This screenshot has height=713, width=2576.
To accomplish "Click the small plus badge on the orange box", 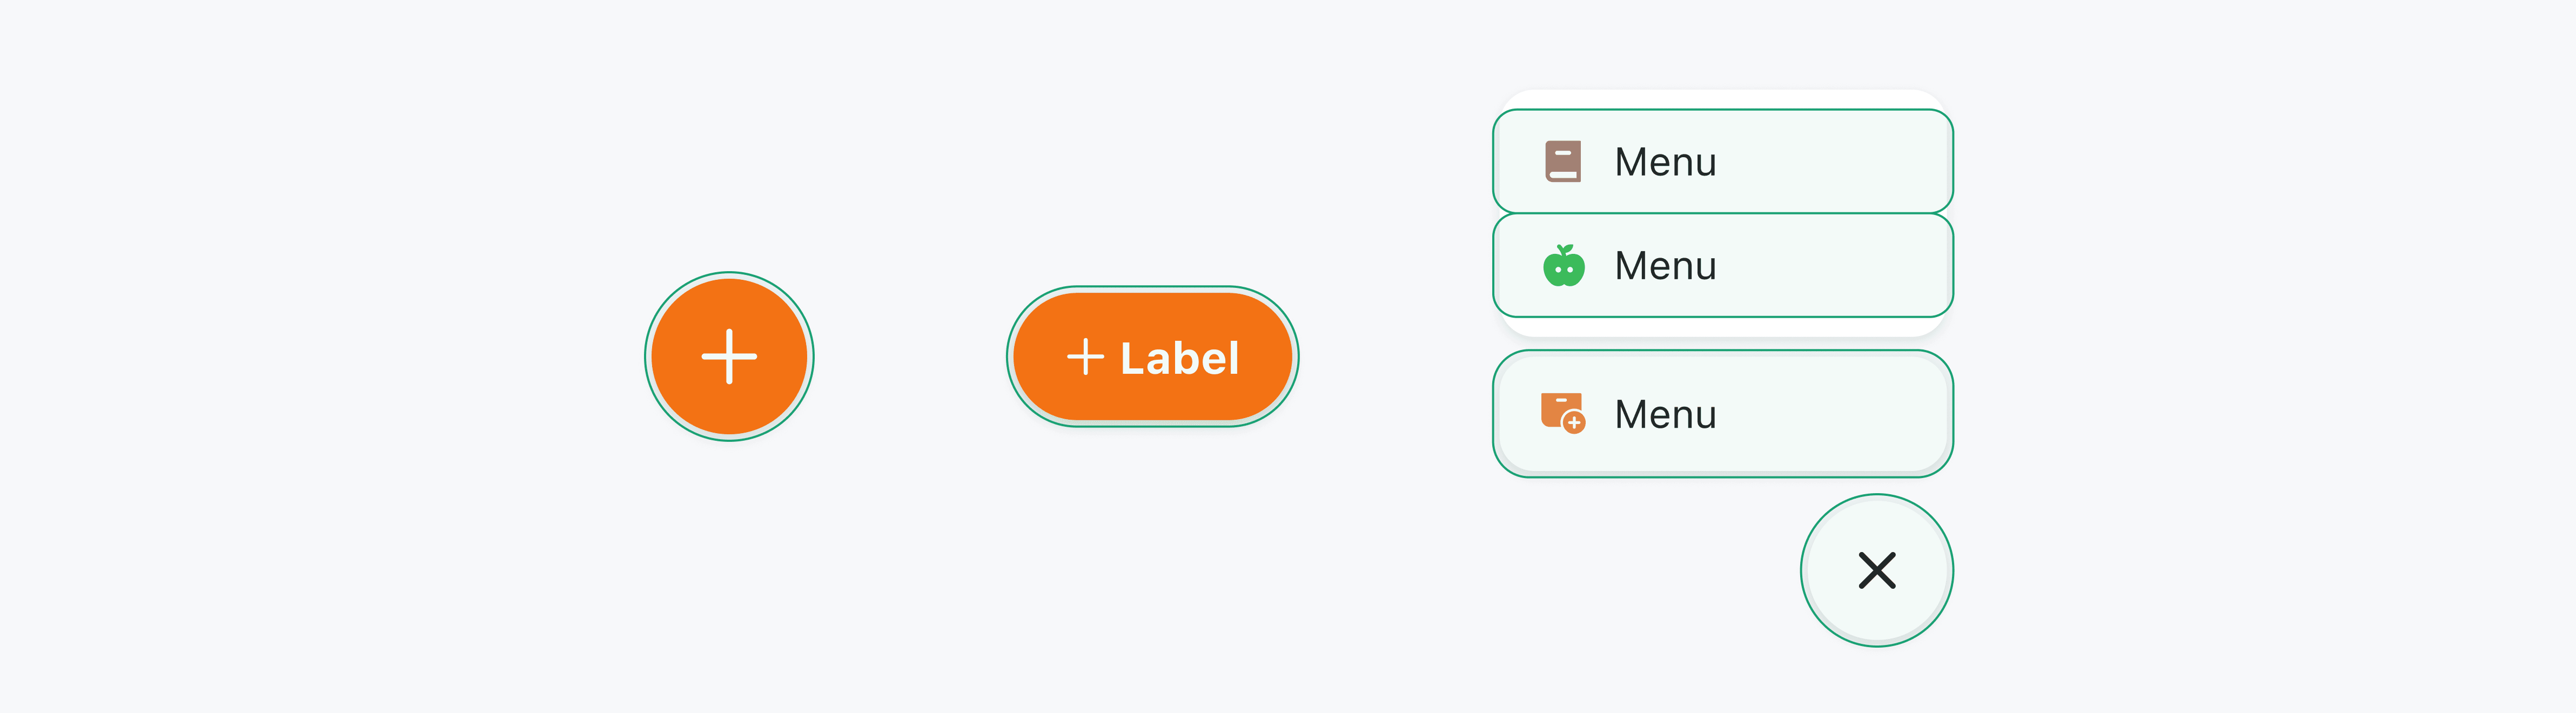I will click(1574, 423).
